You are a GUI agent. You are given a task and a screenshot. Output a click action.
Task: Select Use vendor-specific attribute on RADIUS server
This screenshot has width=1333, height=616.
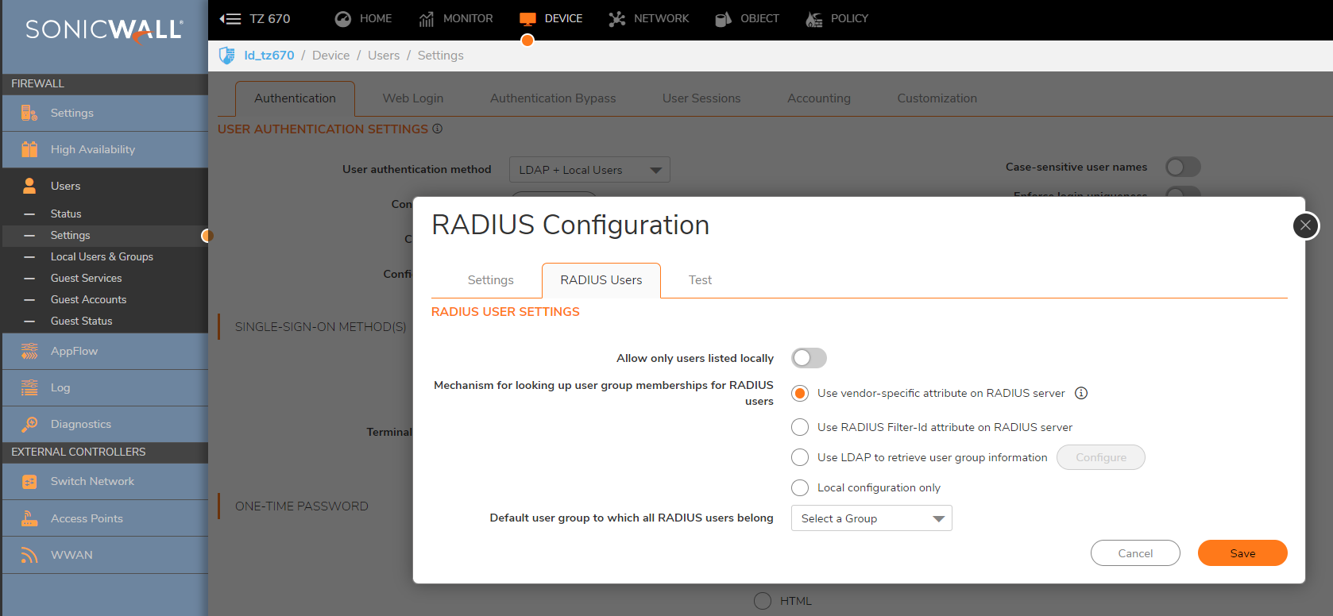(x=800, y=393)
